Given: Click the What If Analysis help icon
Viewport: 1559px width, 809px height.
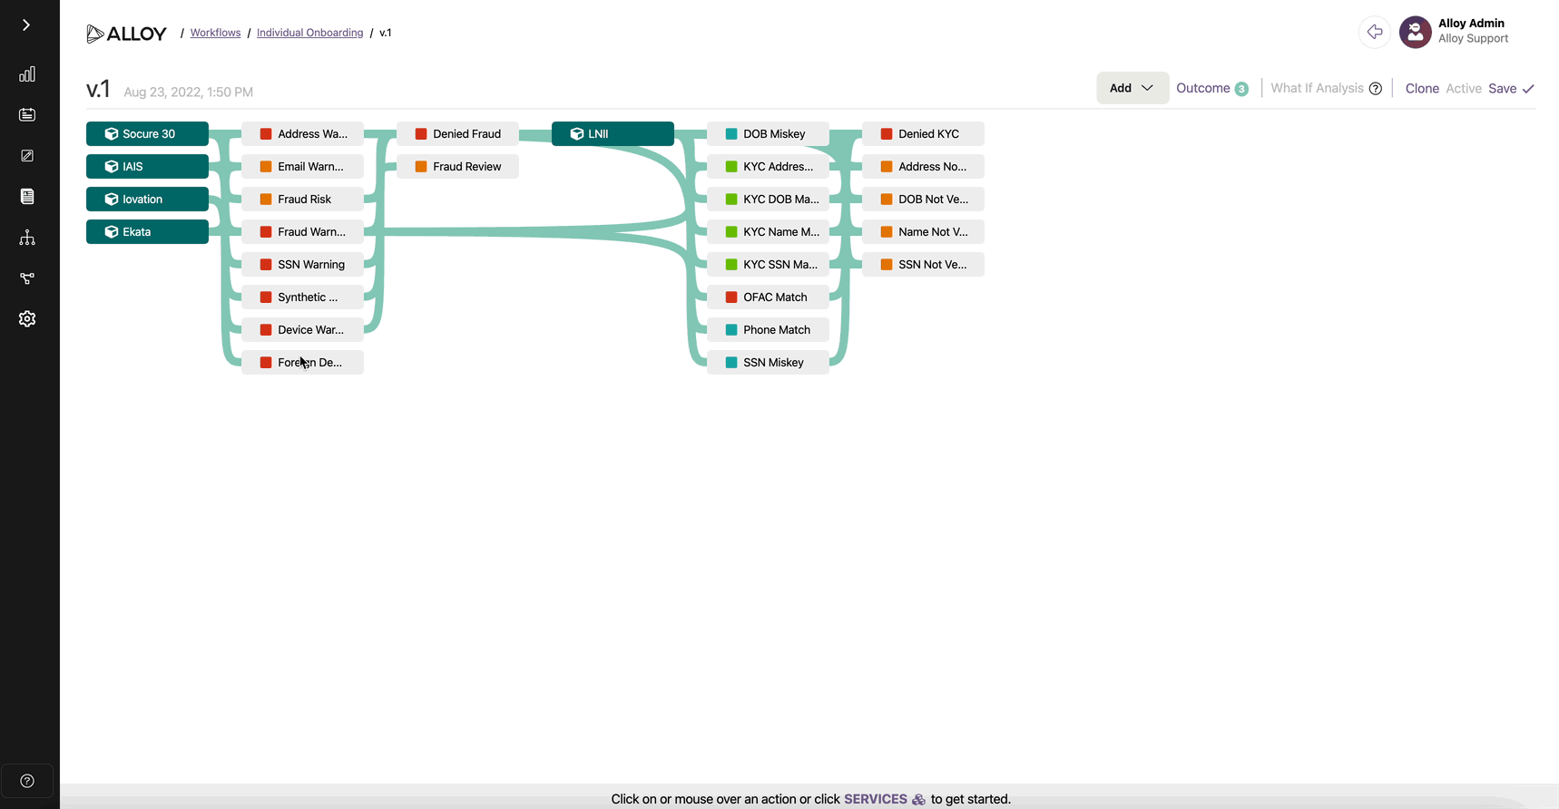Looking at the screenshot, I should coord(1376,89).
